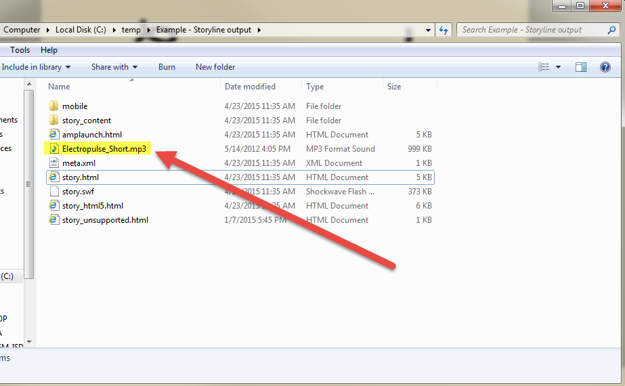Sort by the Size column header
Image resolution: width=625 pixels, height=386 pixels.
394,87
